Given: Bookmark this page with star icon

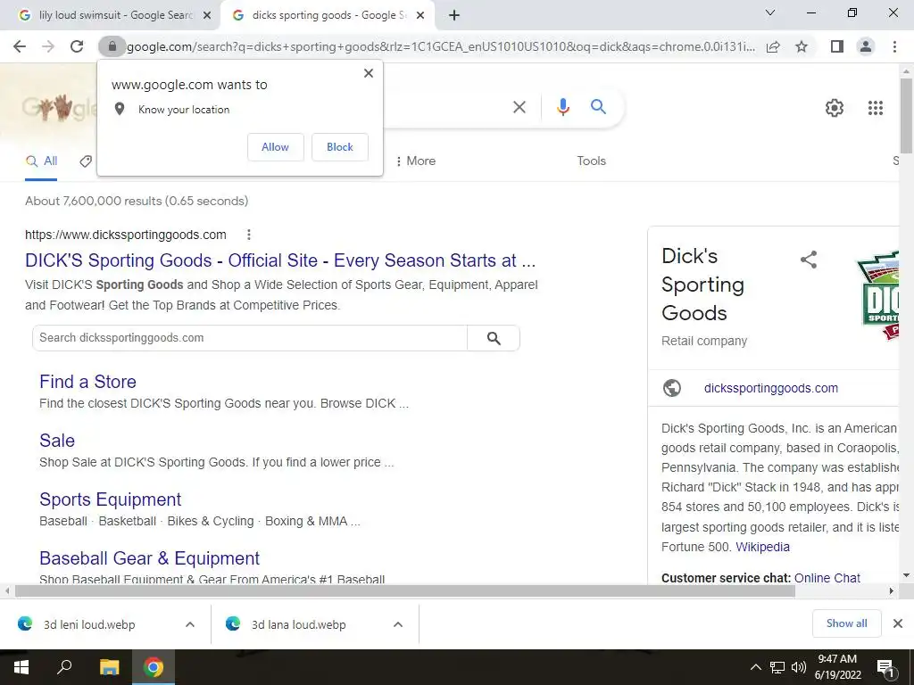Looking at the screenshot, I should pos(802,46).
